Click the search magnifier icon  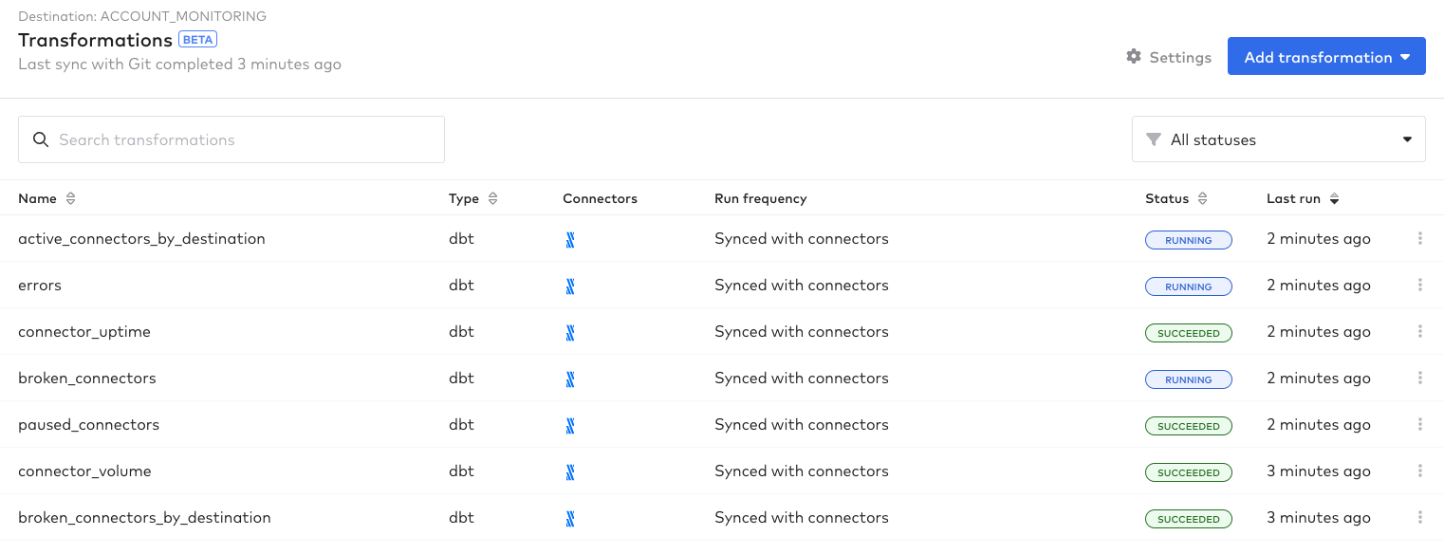tap(41, 139)
